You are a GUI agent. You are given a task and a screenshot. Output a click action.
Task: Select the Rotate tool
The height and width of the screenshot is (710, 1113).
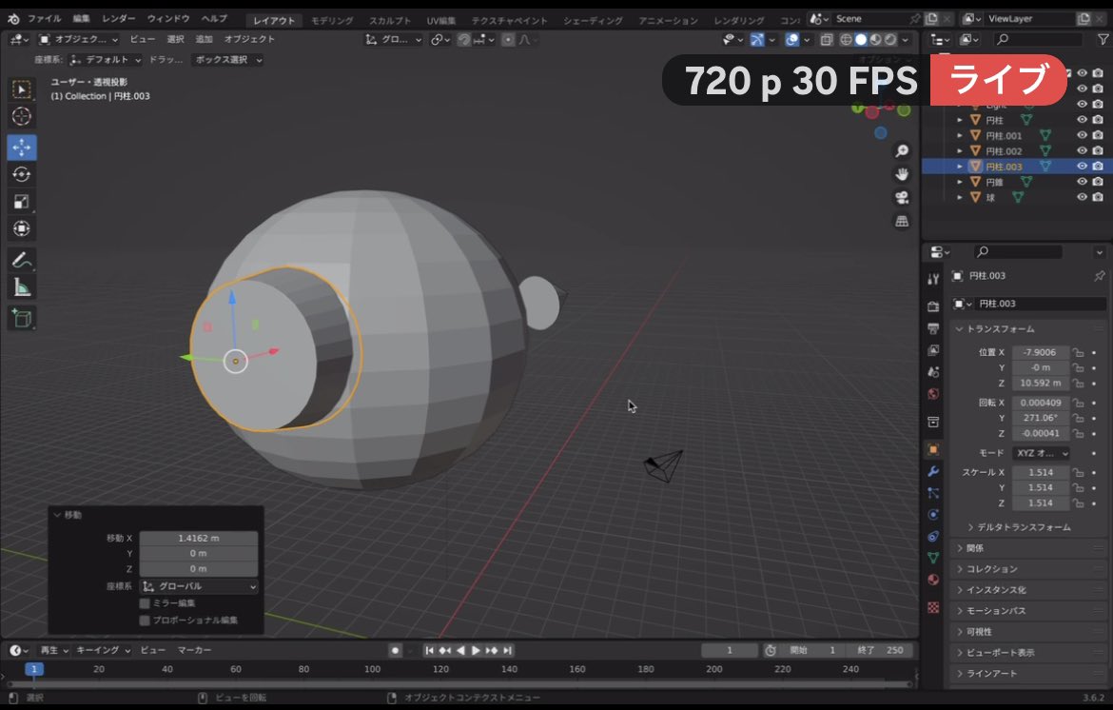pos(21,174)
